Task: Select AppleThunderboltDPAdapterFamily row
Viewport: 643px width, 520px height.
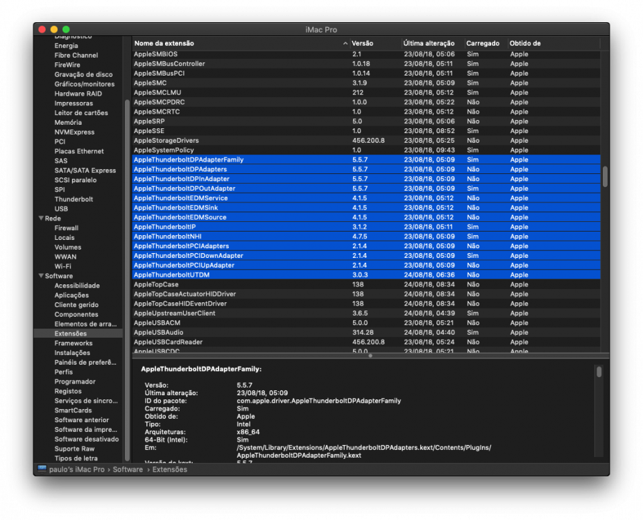Action: click(x=366, y=159)
